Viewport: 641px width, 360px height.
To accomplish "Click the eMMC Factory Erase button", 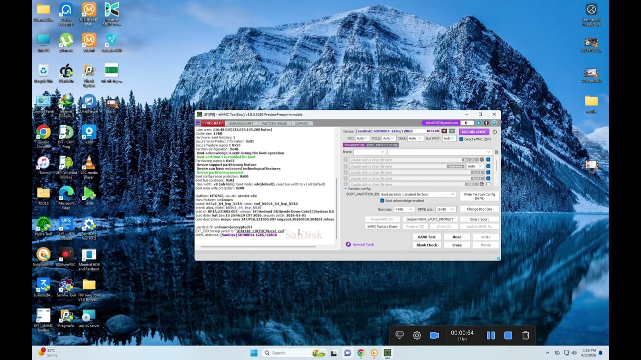I will (382, 226).
